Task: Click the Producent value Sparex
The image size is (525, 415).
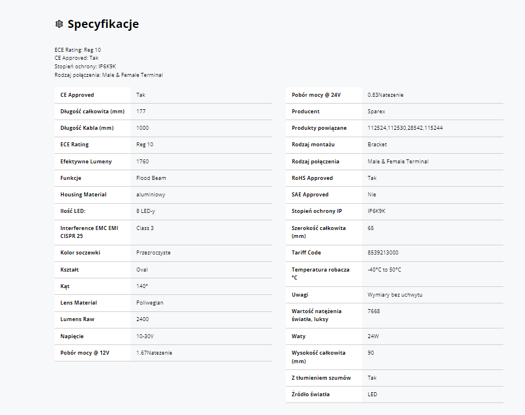Action: point(376,112)
